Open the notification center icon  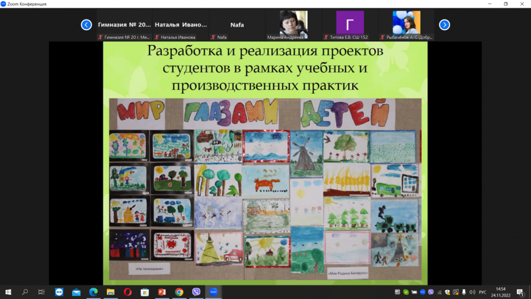[520, 292]
